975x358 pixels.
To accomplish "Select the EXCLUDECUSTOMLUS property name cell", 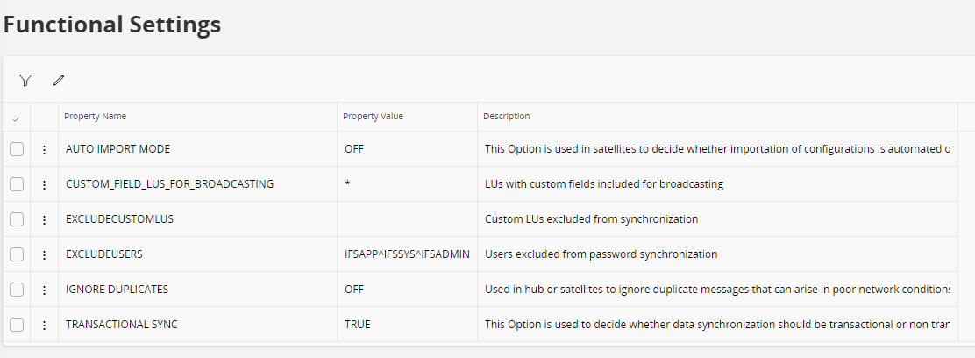I will pos(120,219).
